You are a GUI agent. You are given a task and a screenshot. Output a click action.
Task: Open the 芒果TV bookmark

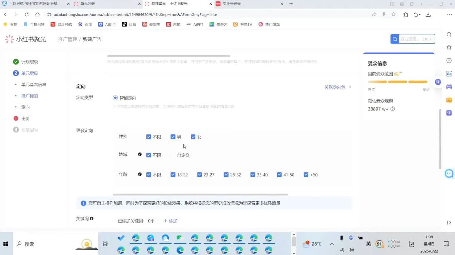point(242,24)
